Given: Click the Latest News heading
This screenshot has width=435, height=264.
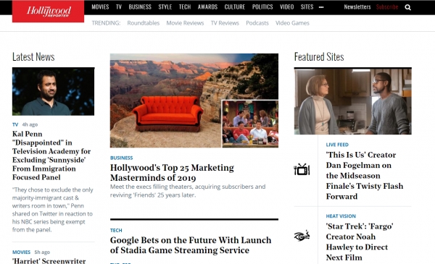Looking at the screenshot, I should 33,56.
